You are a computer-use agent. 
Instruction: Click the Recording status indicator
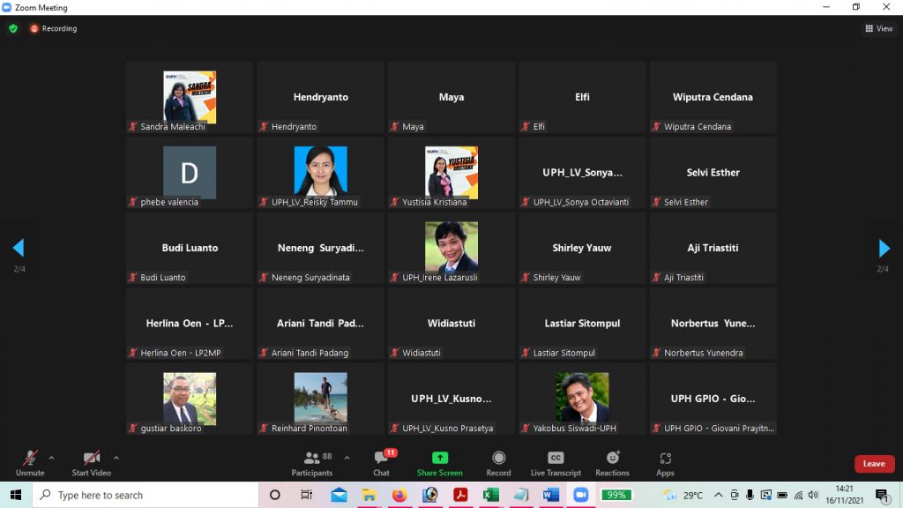pos(54,28)
